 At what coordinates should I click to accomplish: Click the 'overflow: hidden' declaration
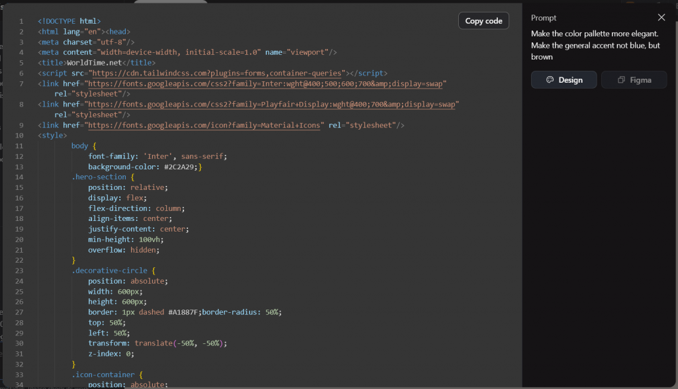[x=124, y=250]
